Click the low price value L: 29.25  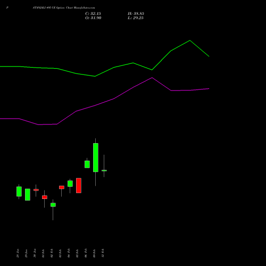click(x=136, y=18)
